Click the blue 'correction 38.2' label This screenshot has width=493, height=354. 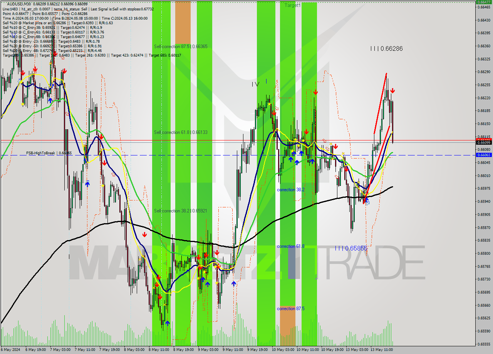[x=290, y=190]
